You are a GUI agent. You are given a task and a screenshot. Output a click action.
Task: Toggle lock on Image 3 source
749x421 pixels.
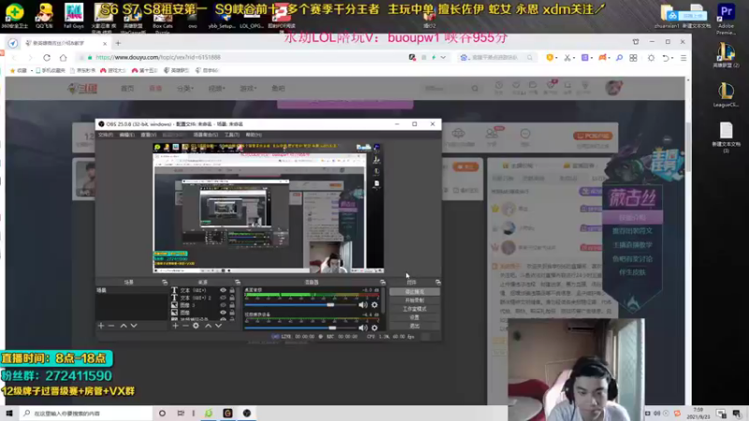click(x=232, y=305)
